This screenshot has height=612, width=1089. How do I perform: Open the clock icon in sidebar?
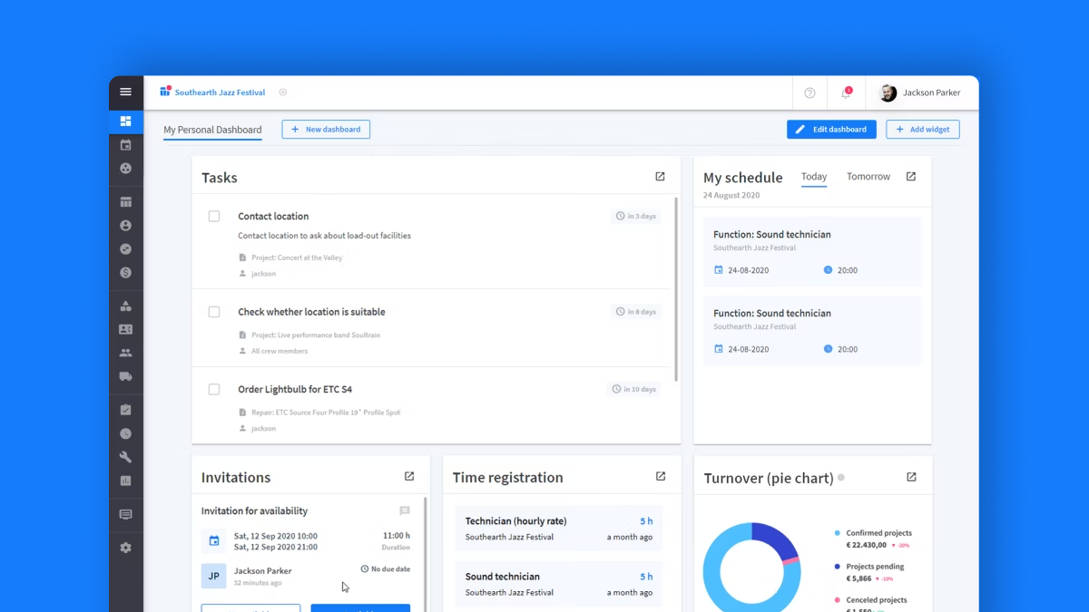click(125, 433)
